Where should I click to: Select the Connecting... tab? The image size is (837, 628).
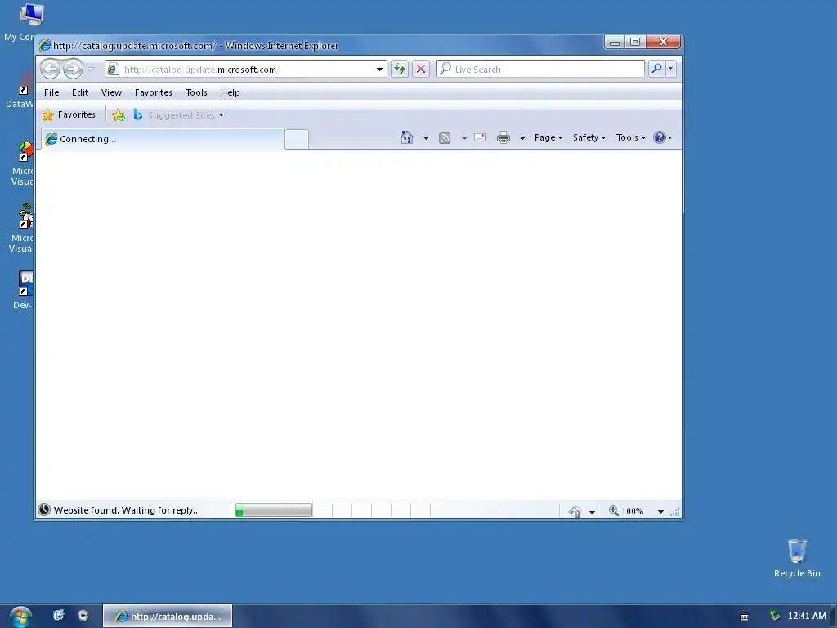tap(163, 139)
